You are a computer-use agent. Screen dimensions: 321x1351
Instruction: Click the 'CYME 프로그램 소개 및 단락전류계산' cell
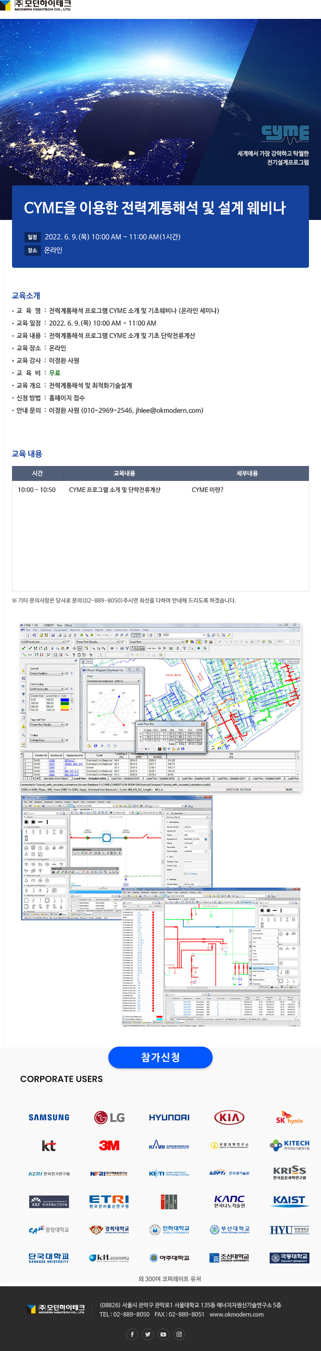[x=115, y=490]
